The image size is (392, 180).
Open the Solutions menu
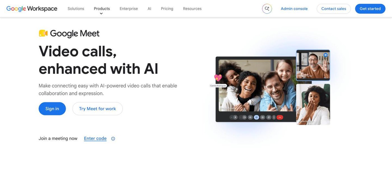76,9
